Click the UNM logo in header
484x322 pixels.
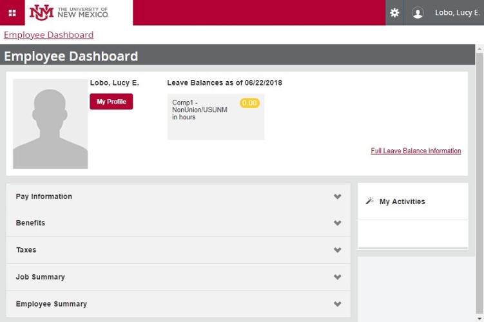[69, 13]
